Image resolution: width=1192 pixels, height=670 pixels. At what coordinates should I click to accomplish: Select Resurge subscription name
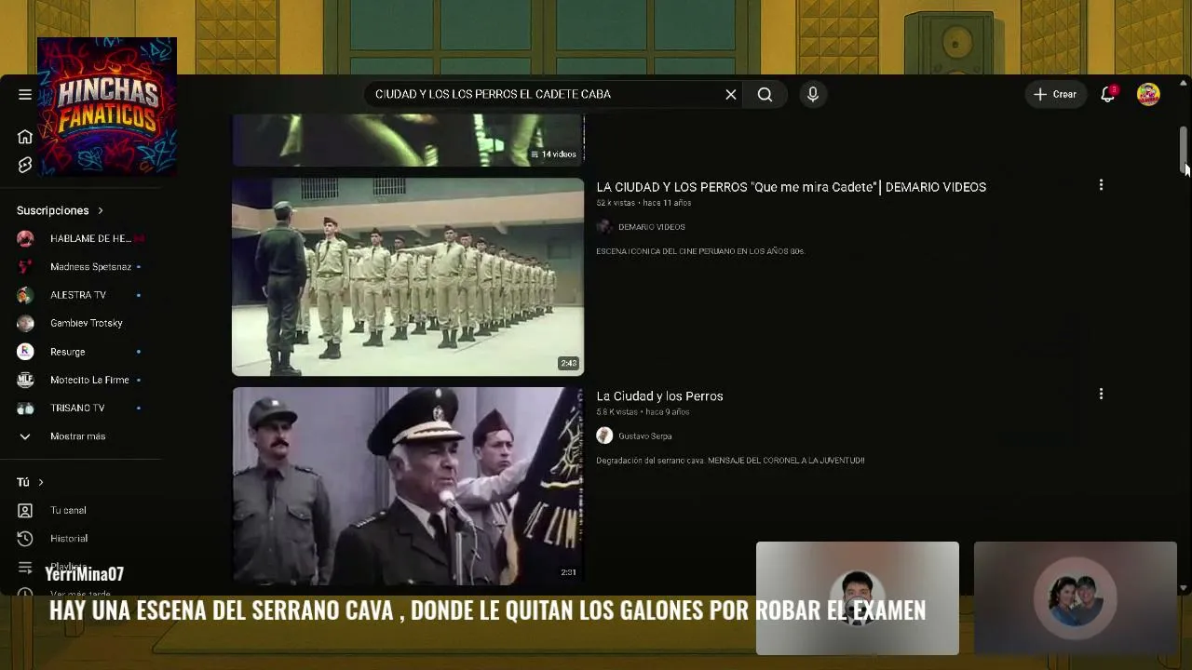click(x=67, y=352)
